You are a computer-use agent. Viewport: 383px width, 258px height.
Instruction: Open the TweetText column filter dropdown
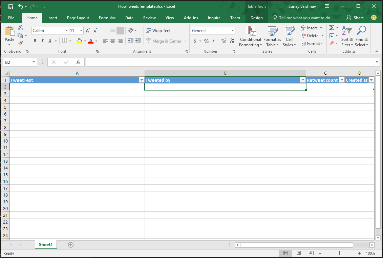click(x=142, y=80)
